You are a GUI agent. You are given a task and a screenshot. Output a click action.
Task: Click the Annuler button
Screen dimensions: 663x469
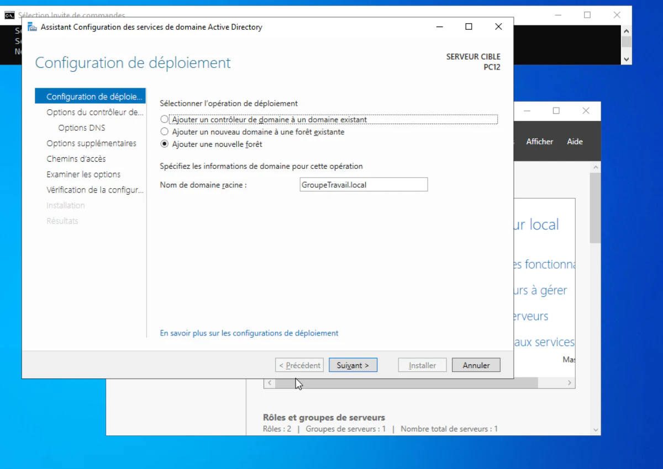point(476,365)
